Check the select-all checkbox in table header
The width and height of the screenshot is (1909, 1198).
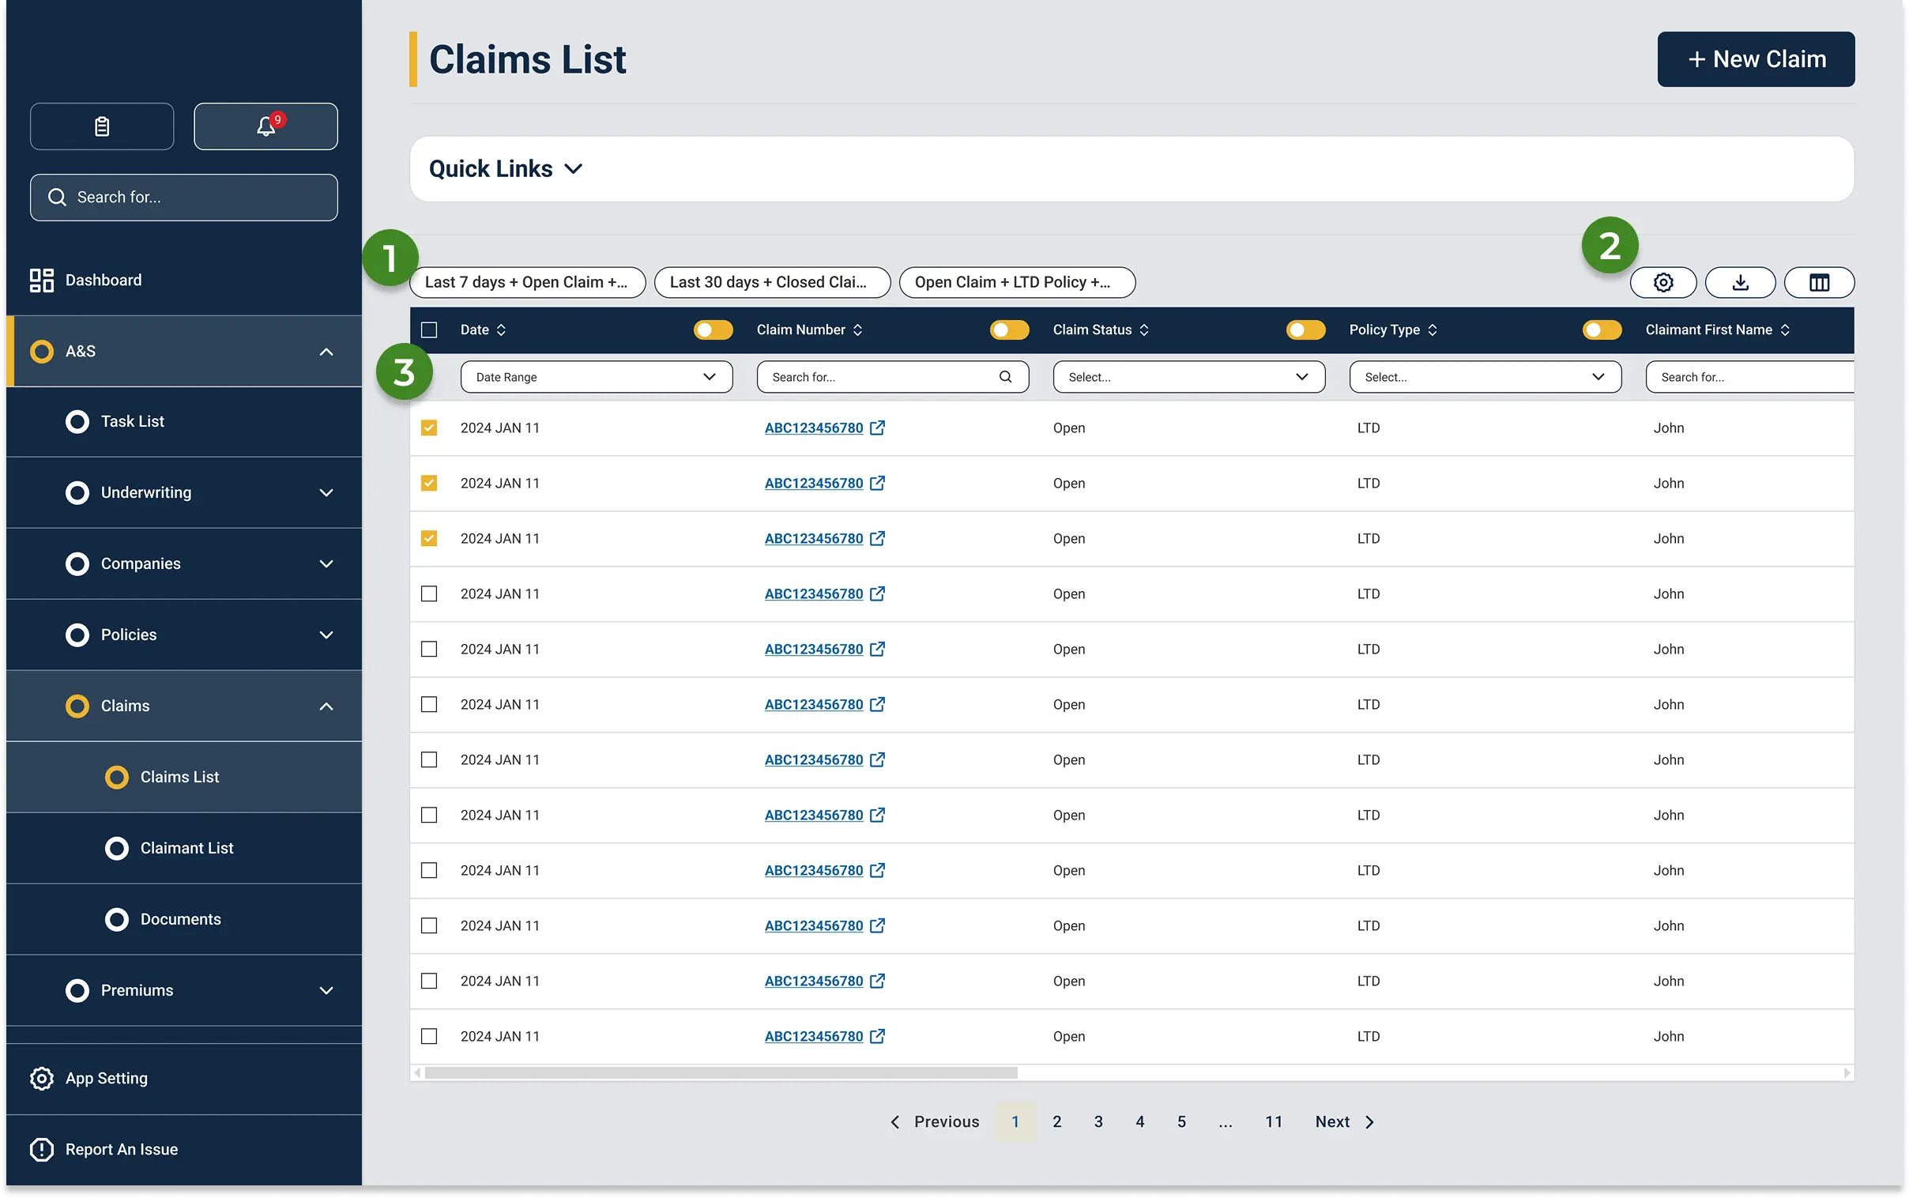pyautogui.click(x=429, y=330)
